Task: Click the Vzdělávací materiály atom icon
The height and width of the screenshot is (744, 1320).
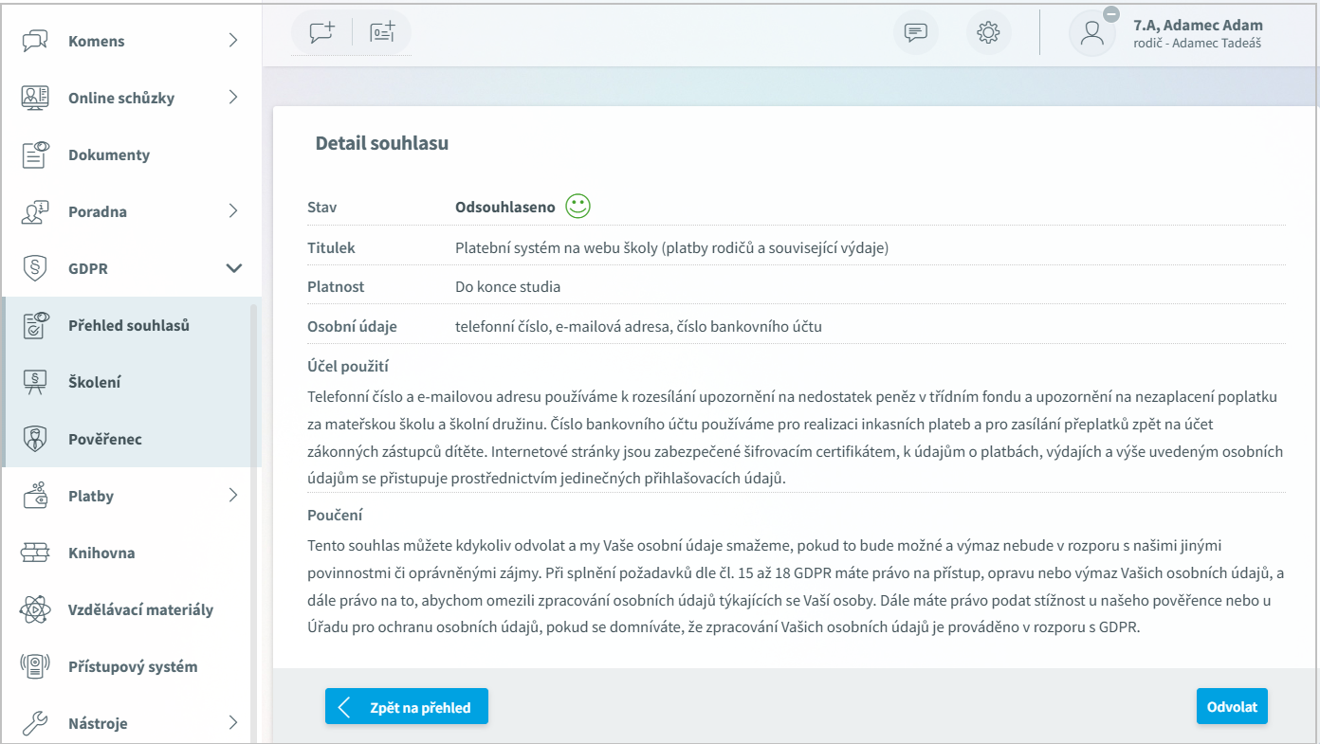Action: pyautogui.click(x=35, y=609)
